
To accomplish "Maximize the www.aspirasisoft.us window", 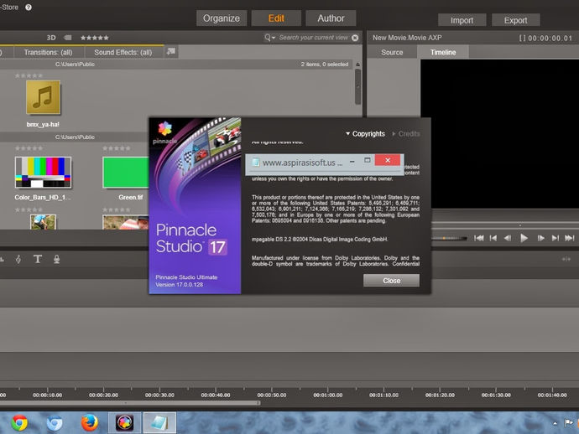I will pos(367,160).
